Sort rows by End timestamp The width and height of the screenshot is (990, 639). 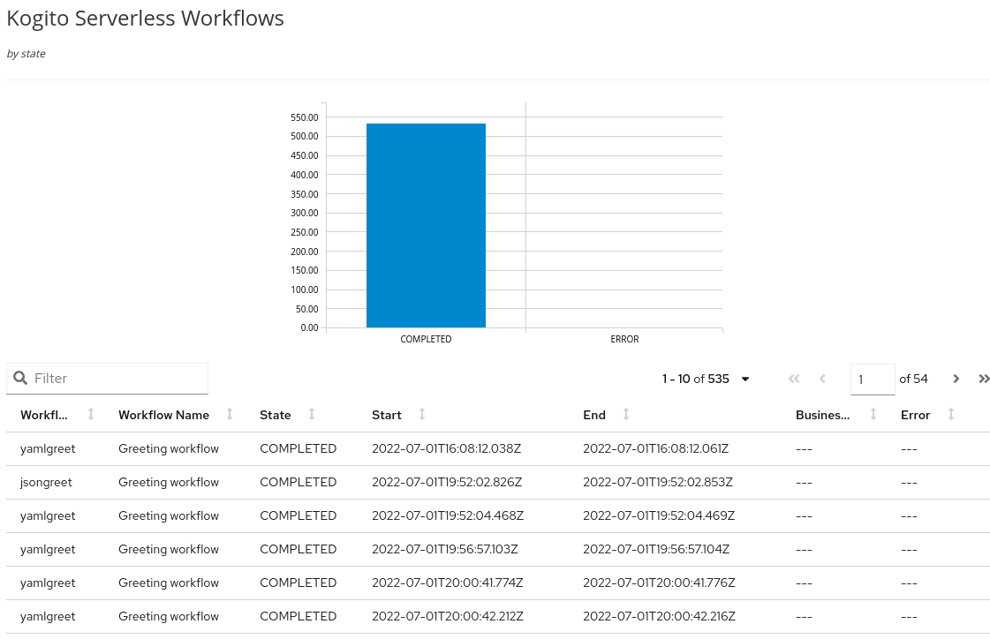coord(625,415)
